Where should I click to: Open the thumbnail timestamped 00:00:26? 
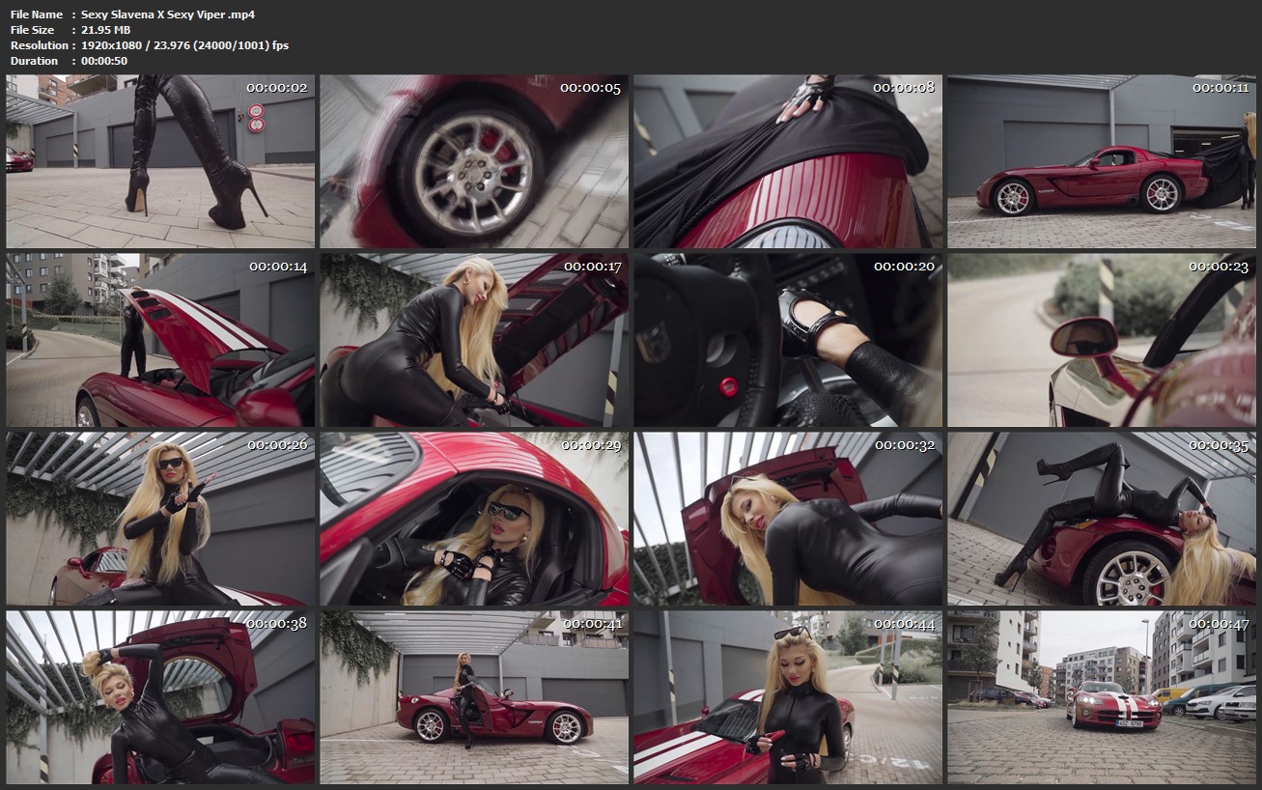(x=160, y=519)
